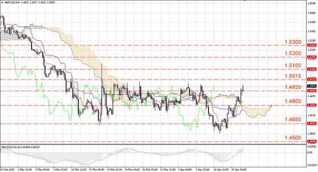Click the red 1.4800 price tag on the axis
Viewport: 318px width, 172px height.
pos(312,105)
